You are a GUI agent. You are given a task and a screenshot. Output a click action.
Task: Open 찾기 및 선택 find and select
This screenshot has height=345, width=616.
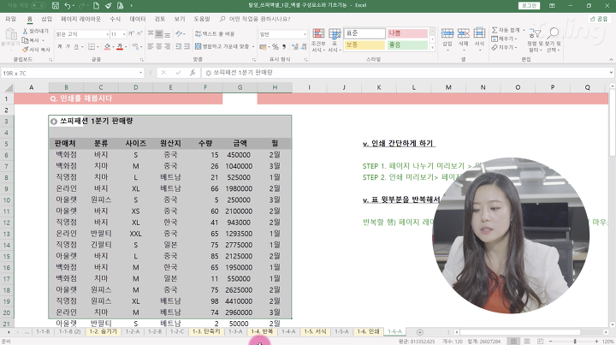[553, 40]
